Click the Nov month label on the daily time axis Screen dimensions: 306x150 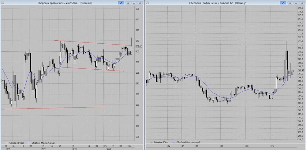pyautogui.click(x=43, y=148)
